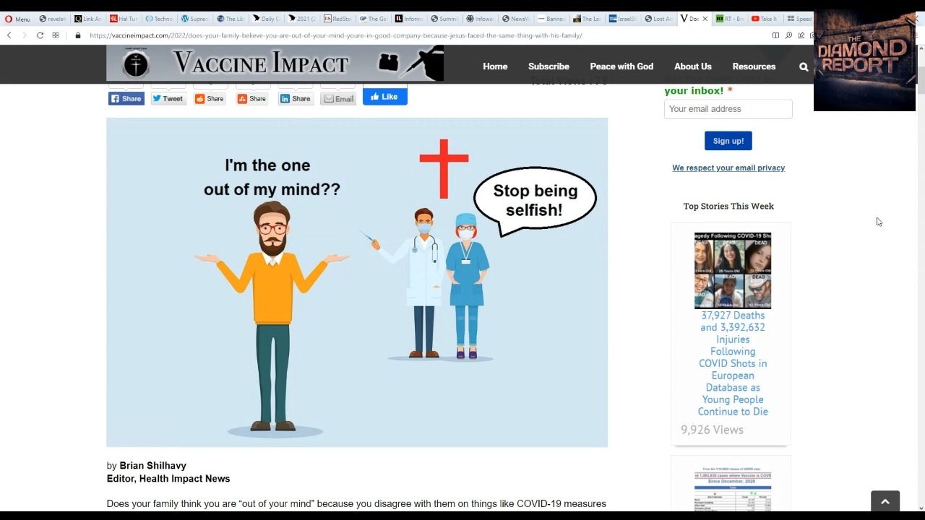Click the Sign up! button
925x520 pixels.
728,141
